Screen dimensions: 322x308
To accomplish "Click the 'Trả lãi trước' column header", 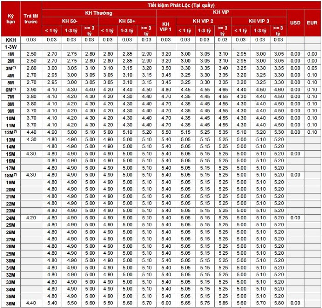I will [31, 19].
